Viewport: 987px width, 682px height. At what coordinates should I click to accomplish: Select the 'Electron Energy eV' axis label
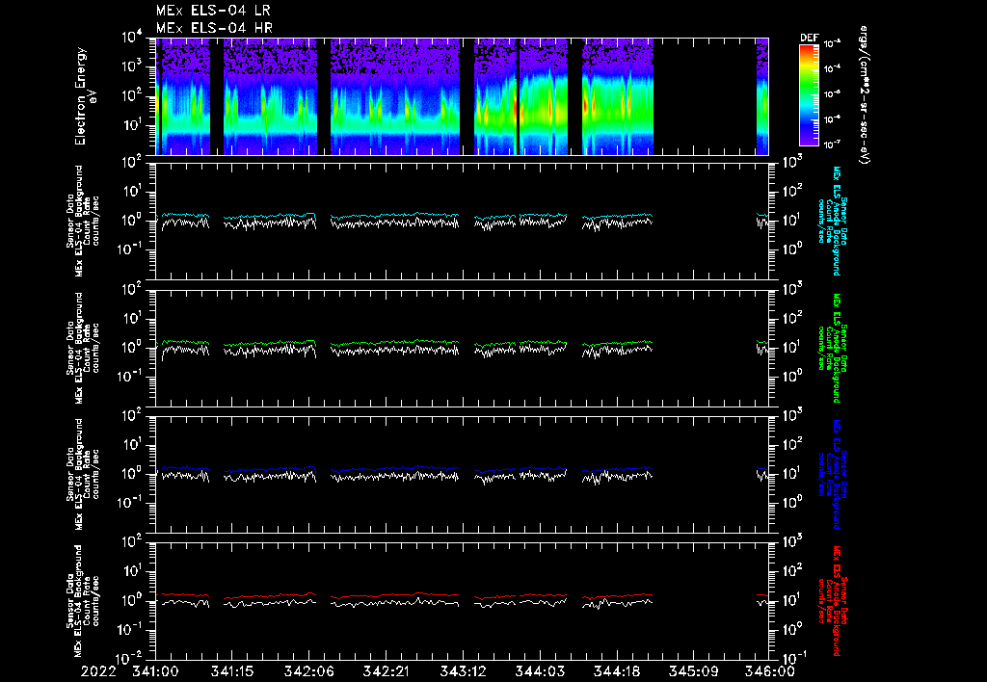tap(85, 95)
